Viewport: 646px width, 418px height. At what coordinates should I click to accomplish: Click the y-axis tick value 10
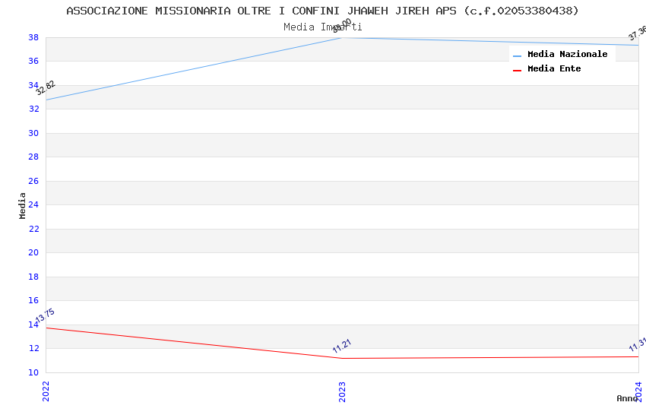click(33, 372)
